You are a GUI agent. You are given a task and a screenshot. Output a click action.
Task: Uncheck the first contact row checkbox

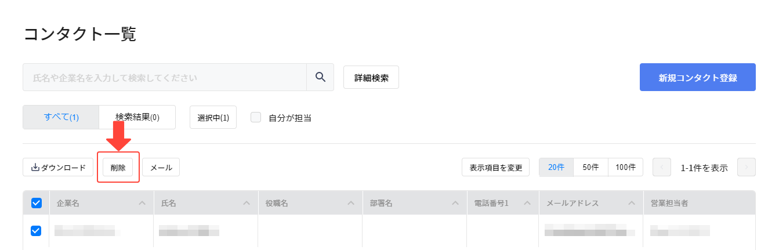36,231
